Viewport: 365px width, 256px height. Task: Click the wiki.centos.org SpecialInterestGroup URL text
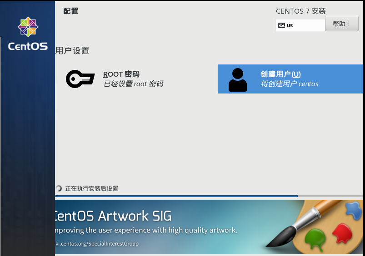coord(97,244)
